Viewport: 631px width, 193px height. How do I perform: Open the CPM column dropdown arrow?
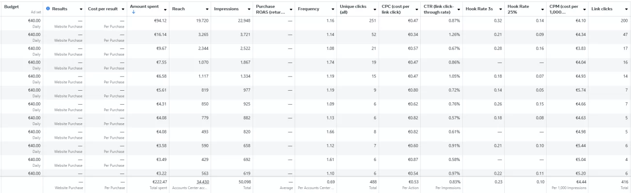pos(584,9)
